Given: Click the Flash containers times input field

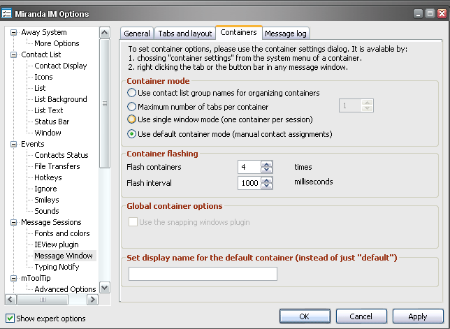Looking at the screenshot, I should point(249,167).
